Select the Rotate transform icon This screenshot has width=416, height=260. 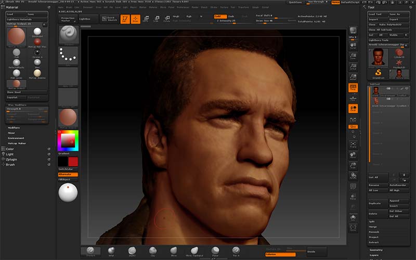[166, 19]
